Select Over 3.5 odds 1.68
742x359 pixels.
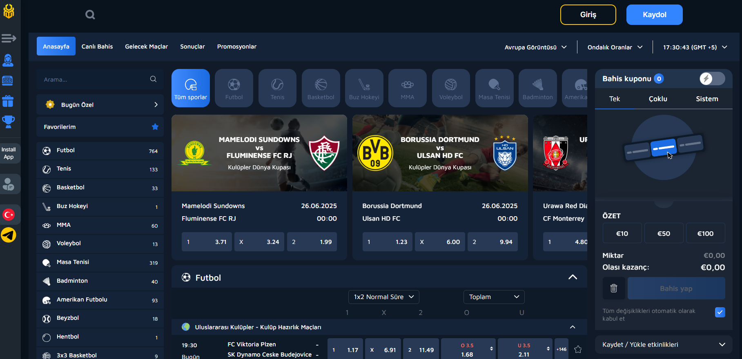(x=468, y=350)
